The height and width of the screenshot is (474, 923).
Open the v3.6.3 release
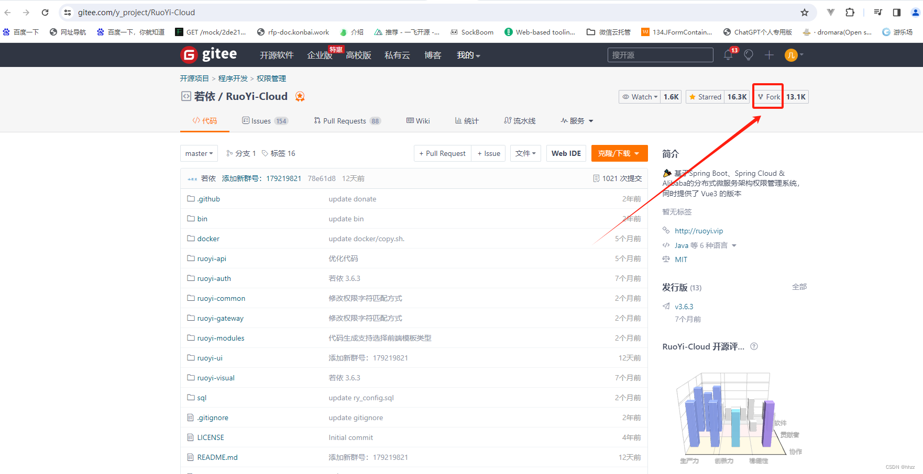click(684, 307)
